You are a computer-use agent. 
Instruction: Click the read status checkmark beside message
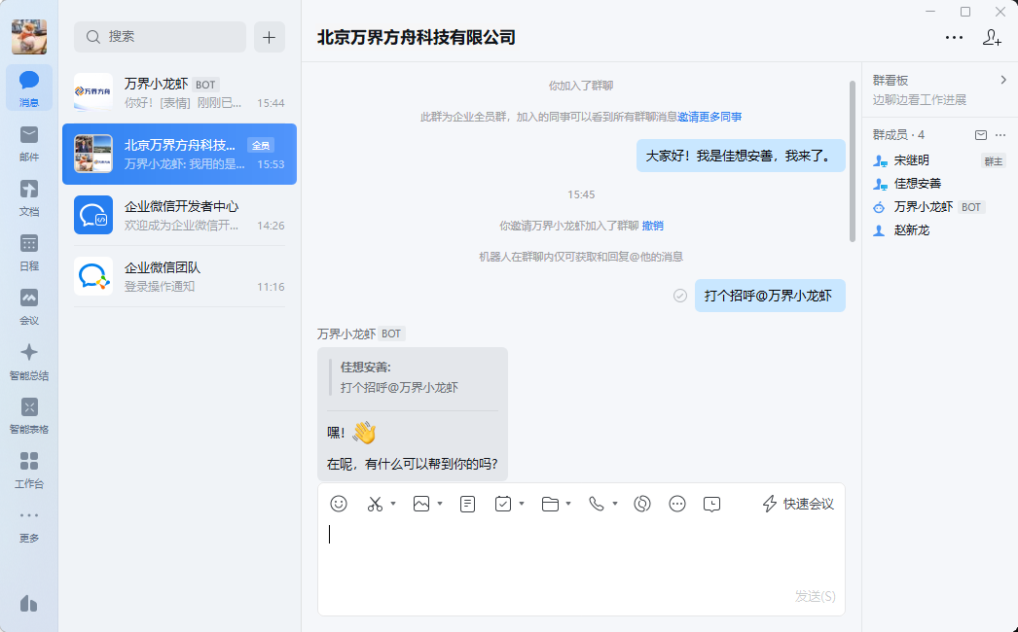(680, 296)
